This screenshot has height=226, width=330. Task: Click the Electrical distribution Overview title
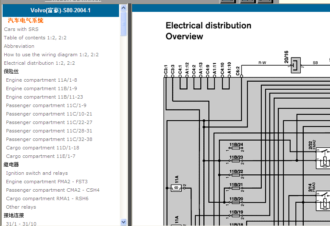(208, 31)
